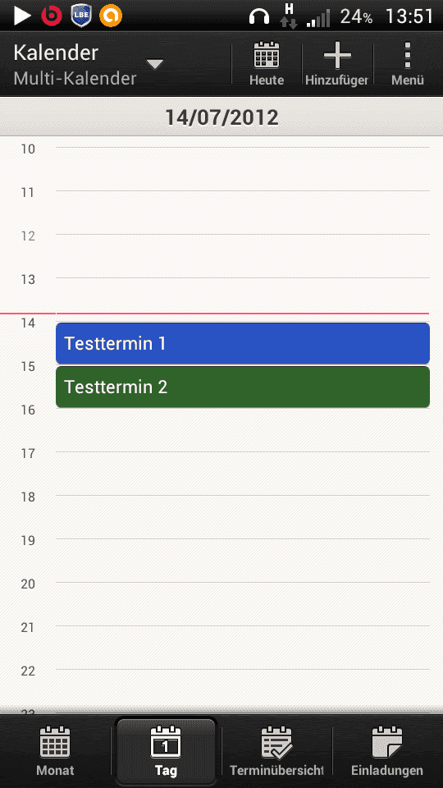Tap the red current-time line

[x=215, y=314]
